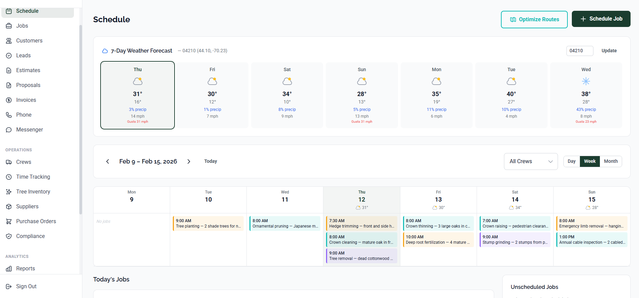Click the Crews truck icon
The width and height of the screenshot is (639, 298).
pos(9,162)
